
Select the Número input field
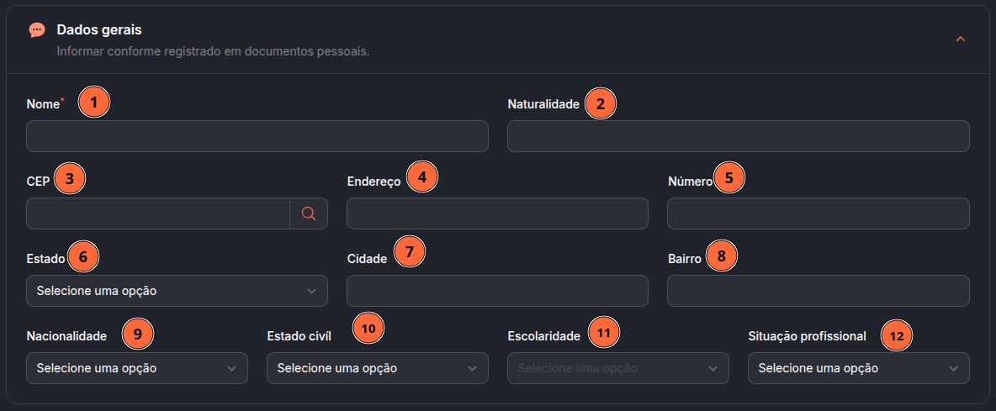819,213
